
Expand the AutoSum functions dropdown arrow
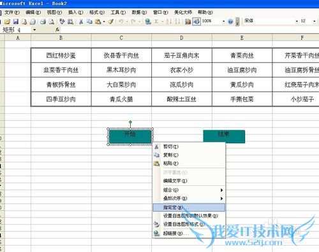coord(162,22)
